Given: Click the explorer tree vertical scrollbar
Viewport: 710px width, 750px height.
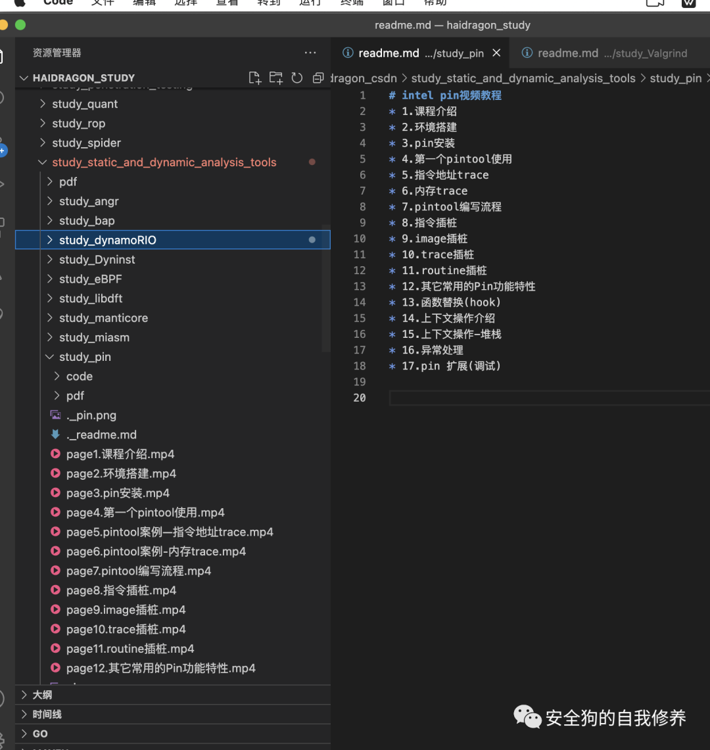Looking at the screenshot, I should pyautogui.click(x=326, y=289).
